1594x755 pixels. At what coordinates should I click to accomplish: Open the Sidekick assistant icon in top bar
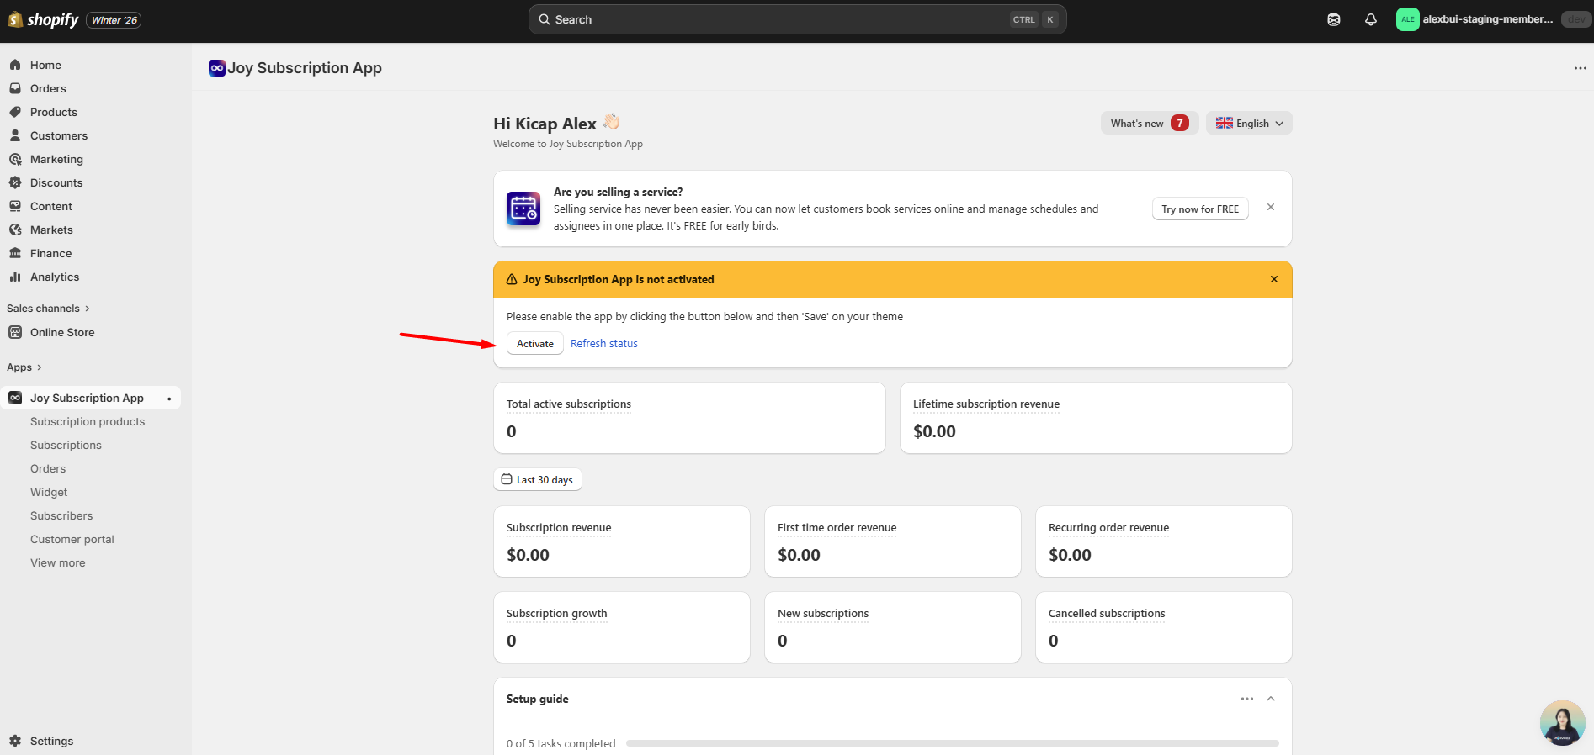(1334, 19)
